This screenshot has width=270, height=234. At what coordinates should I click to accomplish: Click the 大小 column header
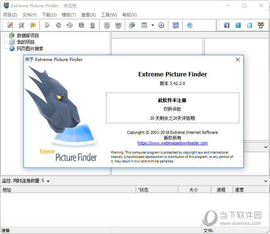tap(194, 190)
